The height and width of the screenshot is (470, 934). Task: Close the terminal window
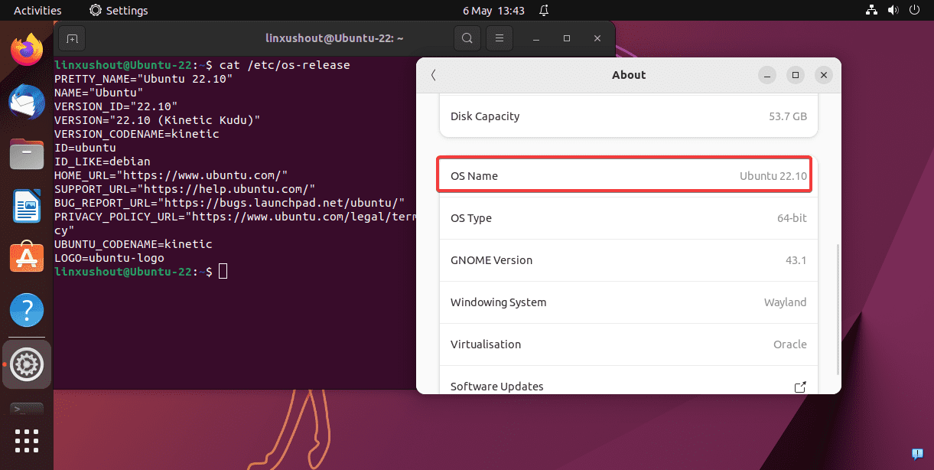597,38
